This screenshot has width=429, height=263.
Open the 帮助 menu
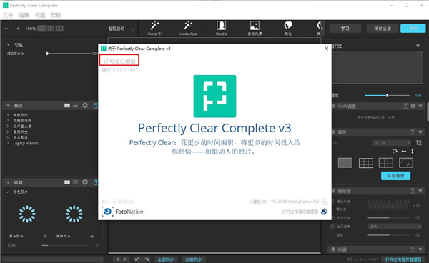[x=56, y=15]
